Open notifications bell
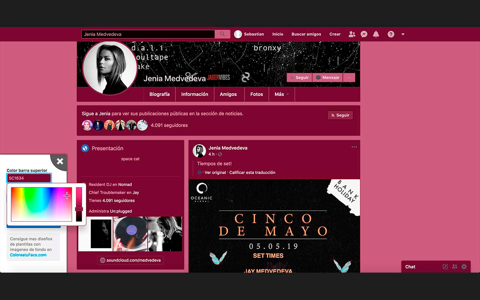The width and height of the screenshot is (480, 300). coord(376,34)
